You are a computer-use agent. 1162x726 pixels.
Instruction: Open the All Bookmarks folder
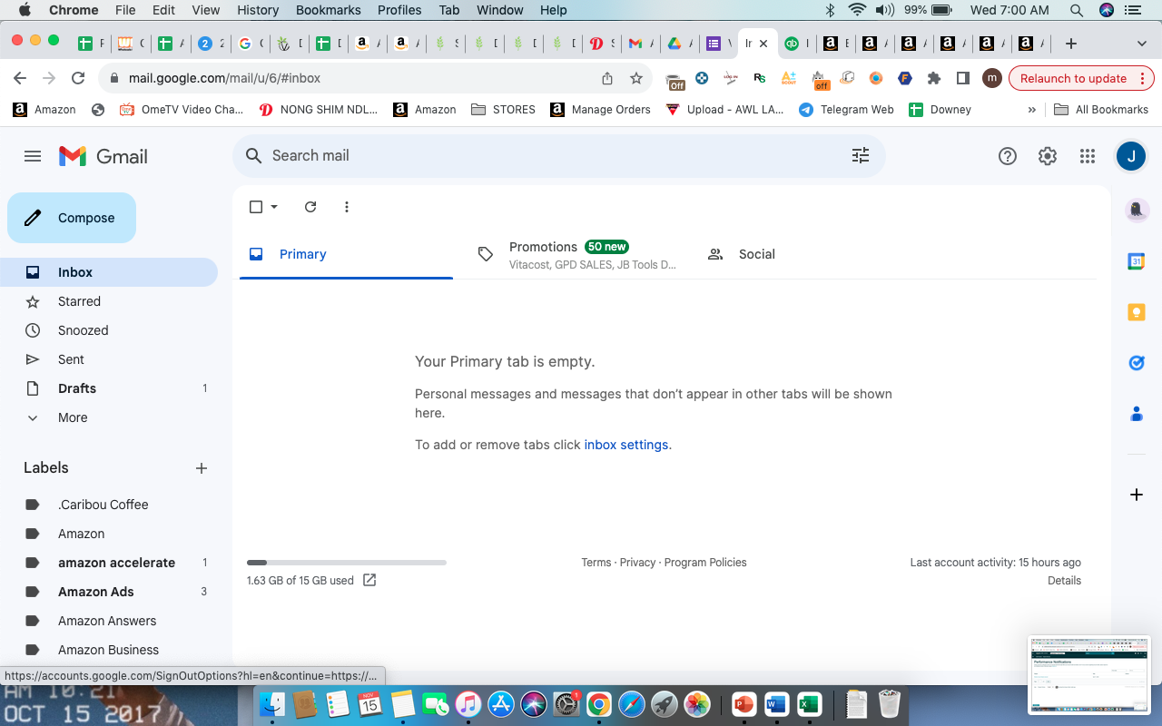pyautogui.click(x=1101, y=110)
